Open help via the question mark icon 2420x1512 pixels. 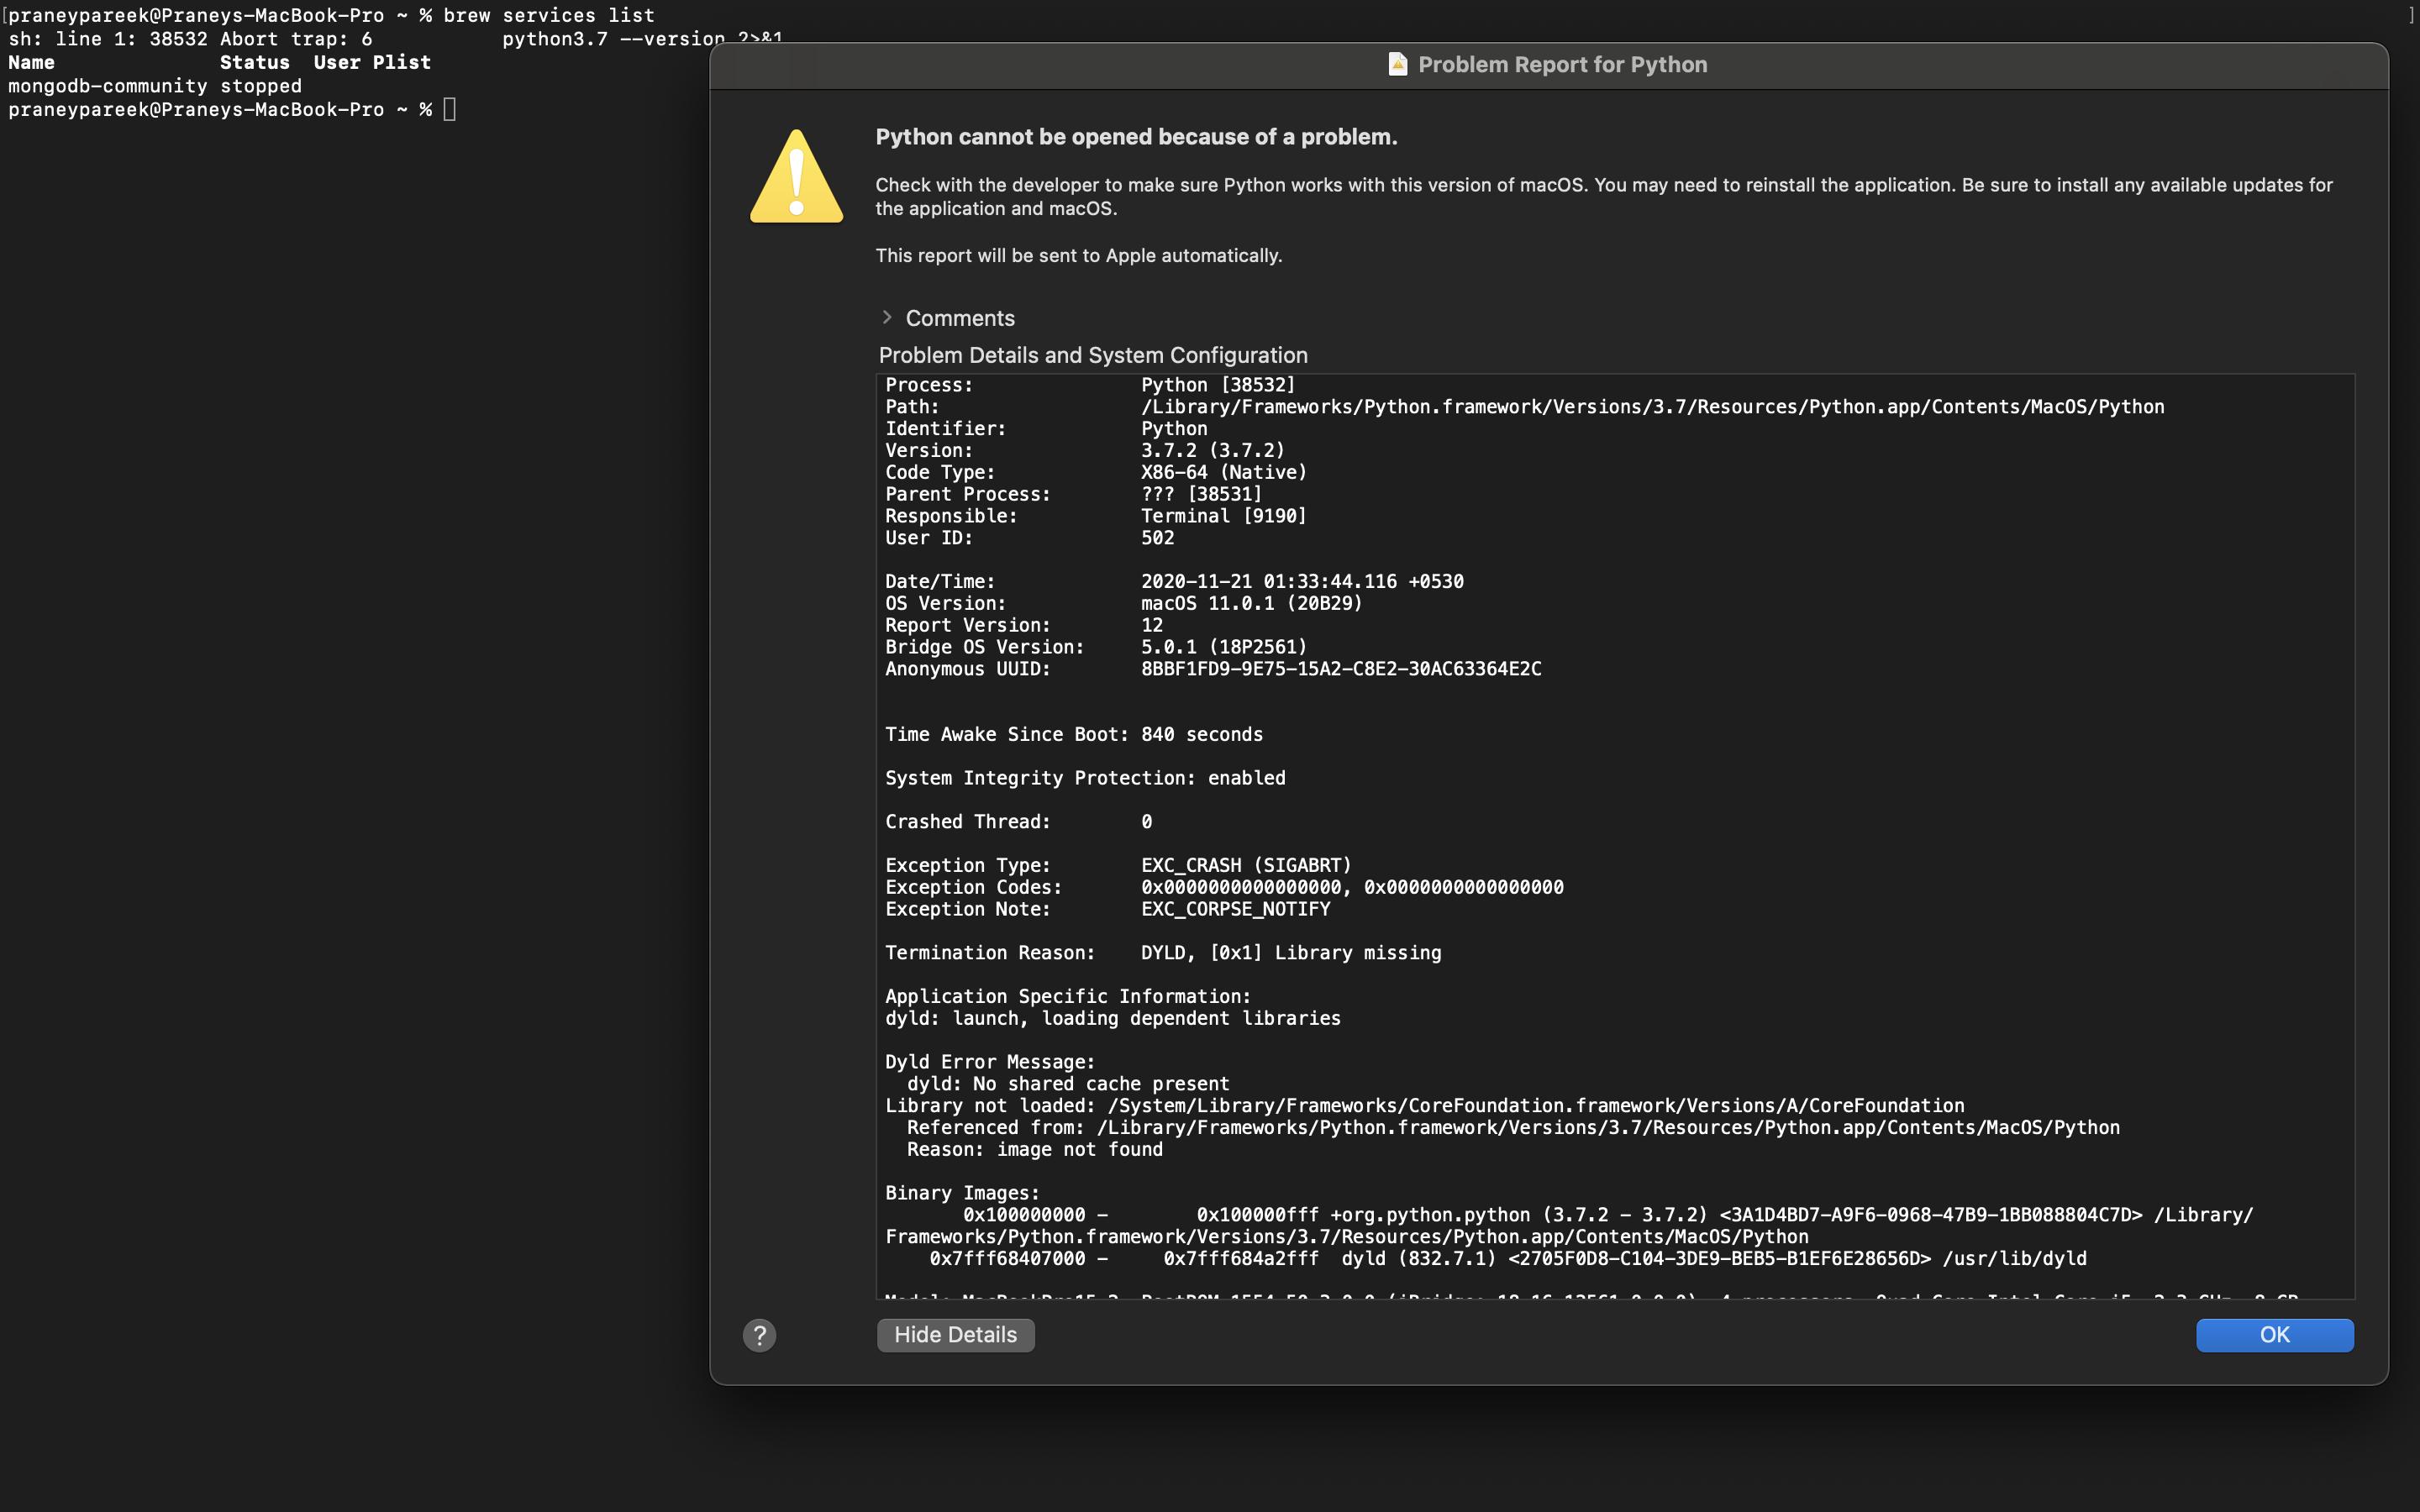click(759, 1334)
